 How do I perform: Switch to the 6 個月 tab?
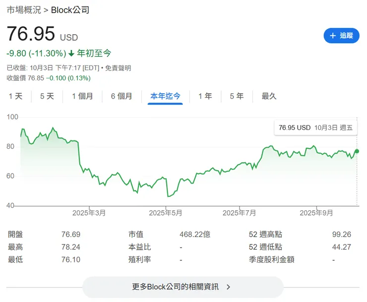tap(122, 96)
